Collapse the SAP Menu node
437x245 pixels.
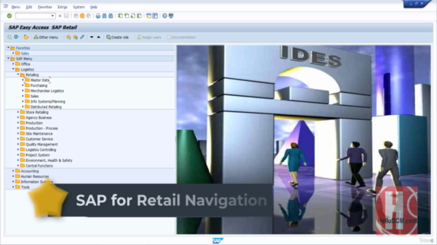[8, 59]
